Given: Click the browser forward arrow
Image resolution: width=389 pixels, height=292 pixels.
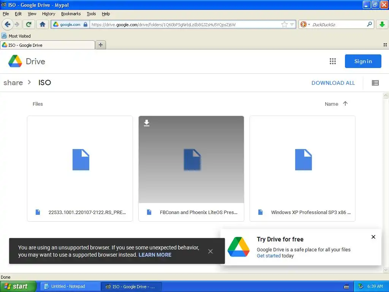Looking at the screenshot, I should [x=17, y=24].
